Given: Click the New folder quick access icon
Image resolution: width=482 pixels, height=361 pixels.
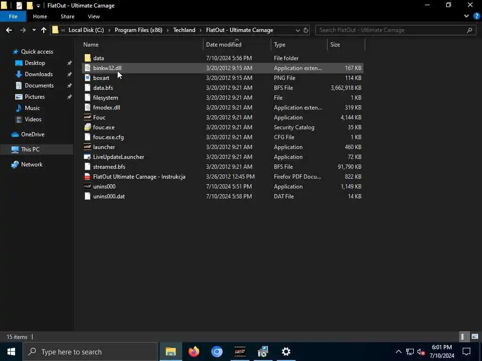Looking at the screenshot, I should [30, 5].
